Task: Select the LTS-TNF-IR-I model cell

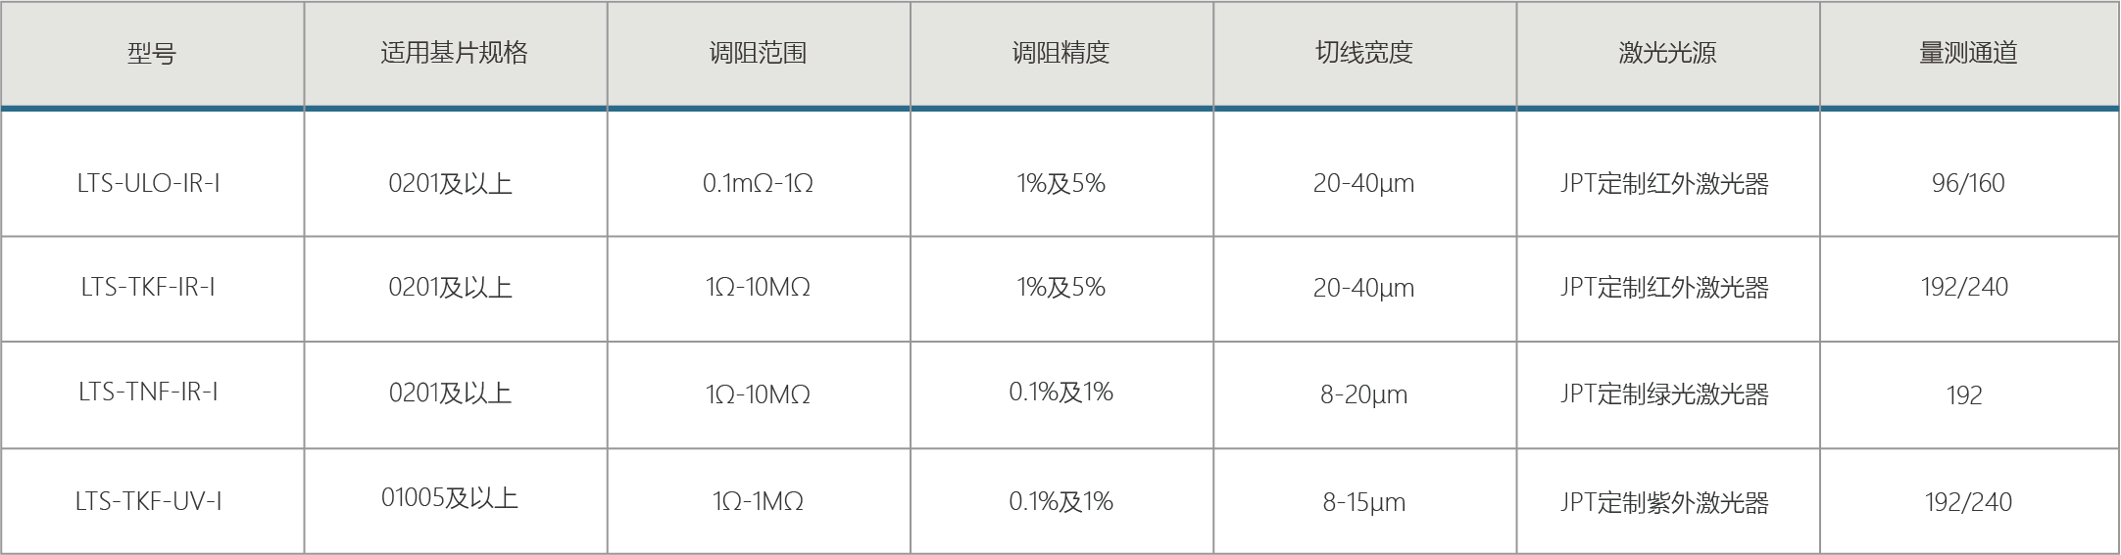Action: point(149,393)
